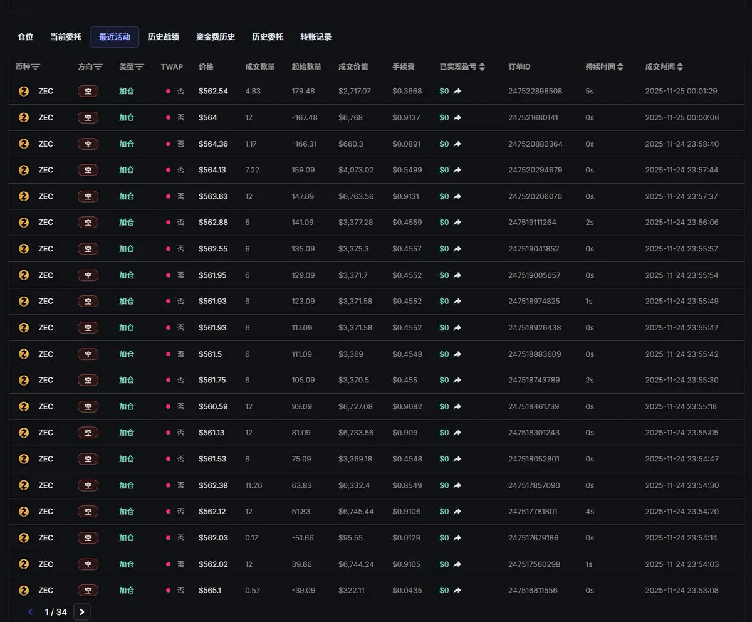
Task: Click the filled quantity 11.26
Action: click(x=254, y=485)
